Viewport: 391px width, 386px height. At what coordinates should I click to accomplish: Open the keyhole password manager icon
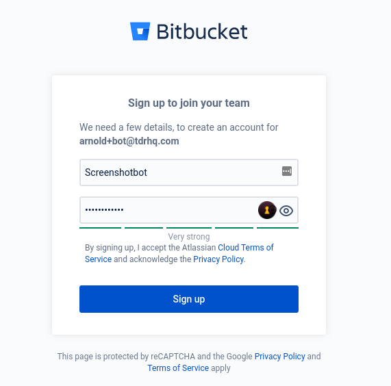point(267,210)
